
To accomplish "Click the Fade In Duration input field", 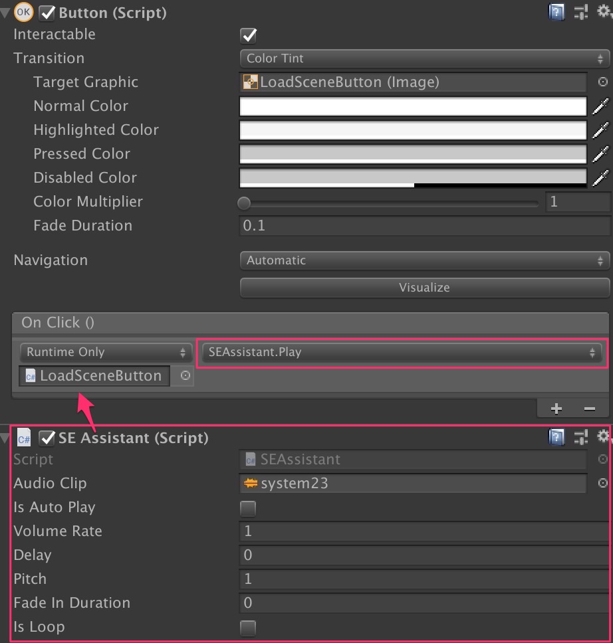I will (425, 603).
